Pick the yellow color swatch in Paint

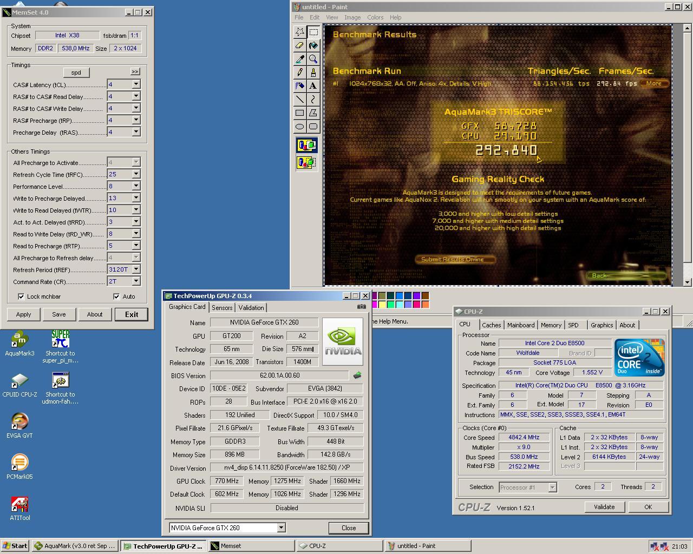tap(382, 305)
